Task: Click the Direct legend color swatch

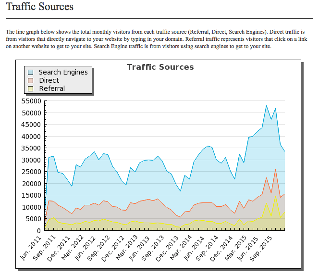Action: [x=31, y=80]
